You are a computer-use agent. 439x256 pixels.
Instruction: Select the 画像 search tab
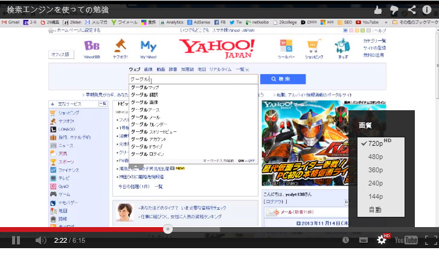[x=149, y=69]
